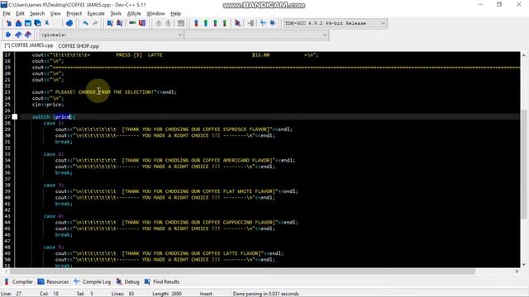Click the editor scroll right arrow
529x297 pixels.
517,271
